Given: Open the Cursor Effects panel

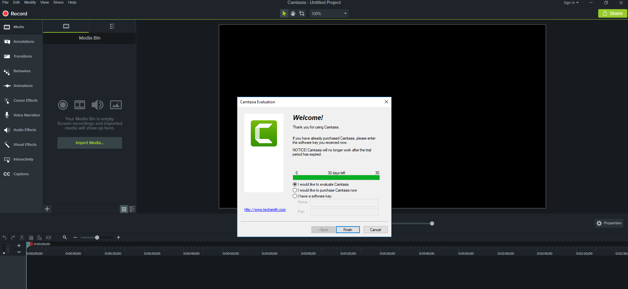Looking at the screenshot, I should [x=21, y=100].
